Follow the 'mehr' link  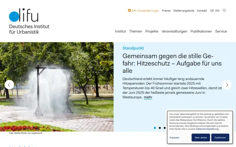[148, 97]
